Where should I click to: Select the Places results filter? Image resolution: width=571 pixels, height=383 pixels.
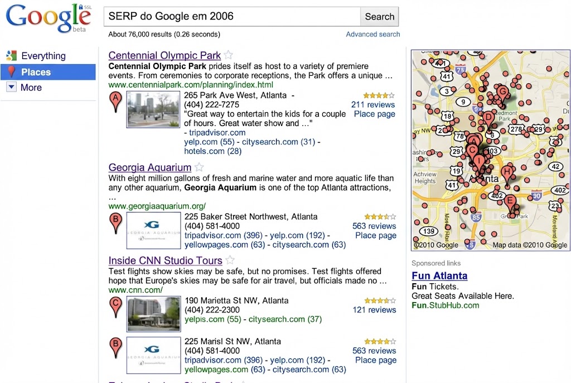[x=37, y=72]
